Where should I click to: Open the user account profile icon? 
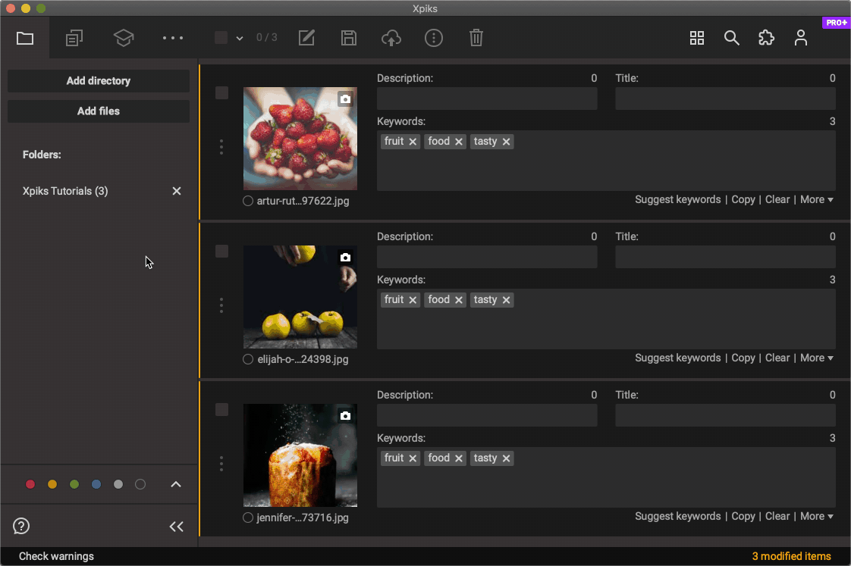(x=801, y=38)
